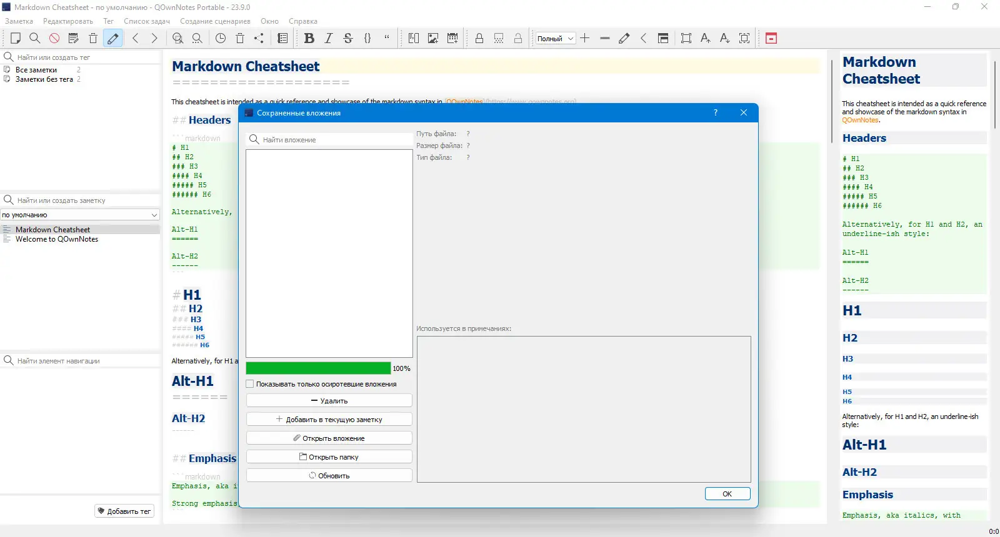Select the 'Все заметки' tag row
This screenshot has height=537, width=1000.
[x=80, y=70]
